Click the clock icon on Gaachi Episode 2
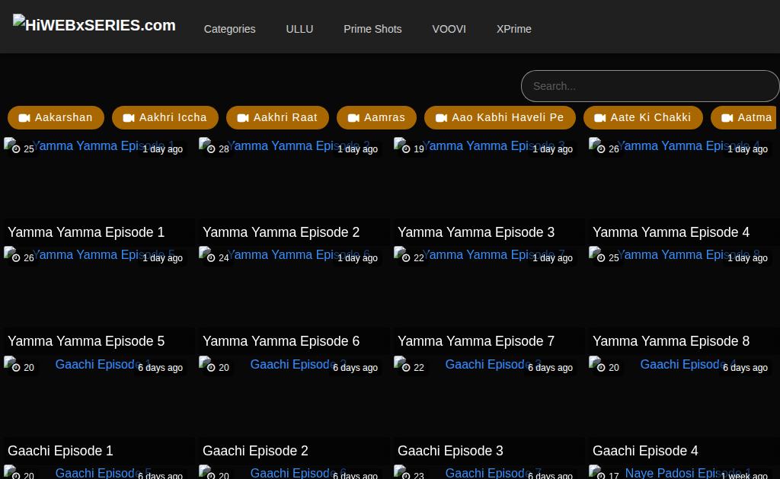The height and width of the screenshot is (479, 780). pos(211,368)
